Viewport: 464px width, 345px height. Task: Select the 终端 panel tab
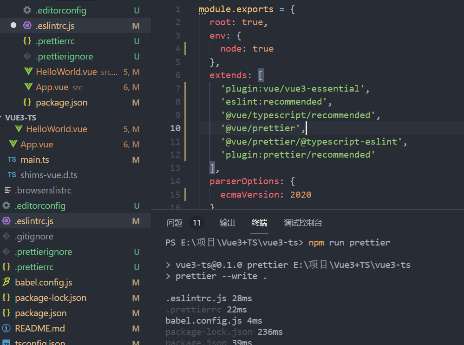[x=259, y=223]
